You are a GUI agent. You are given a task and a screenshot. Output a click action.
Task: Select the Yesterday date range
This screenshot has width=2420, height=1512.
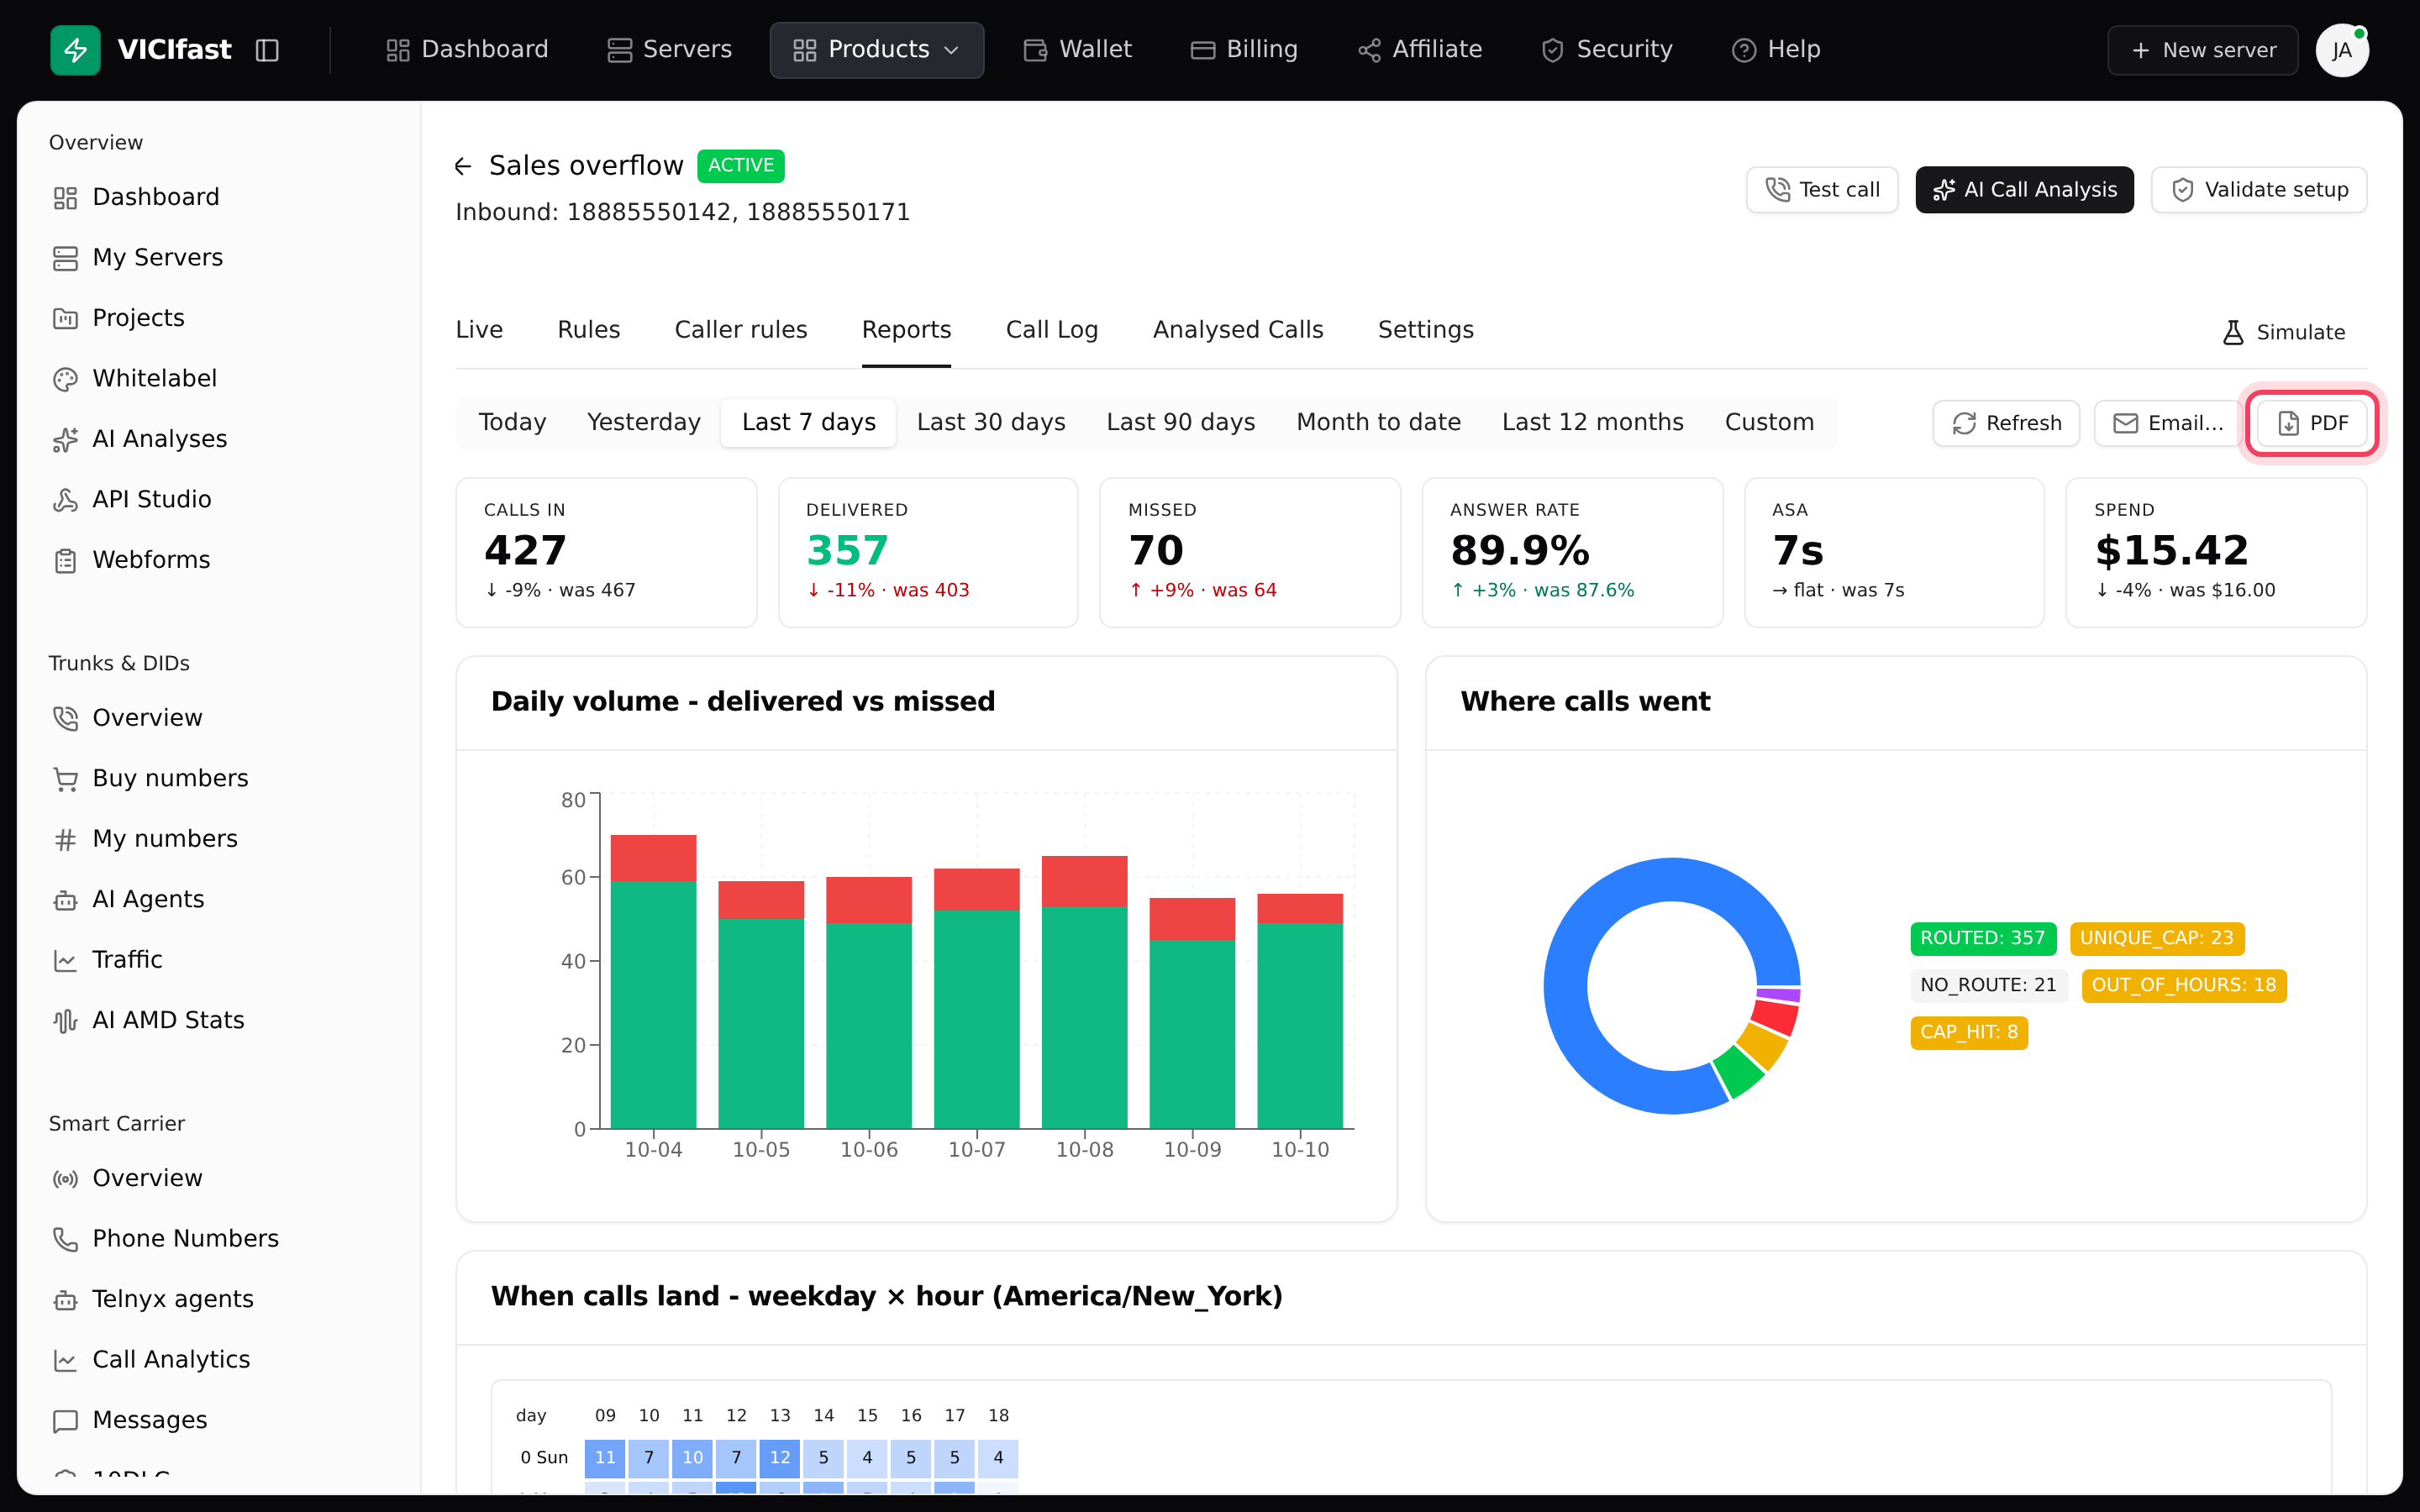[x=644, y=422]
